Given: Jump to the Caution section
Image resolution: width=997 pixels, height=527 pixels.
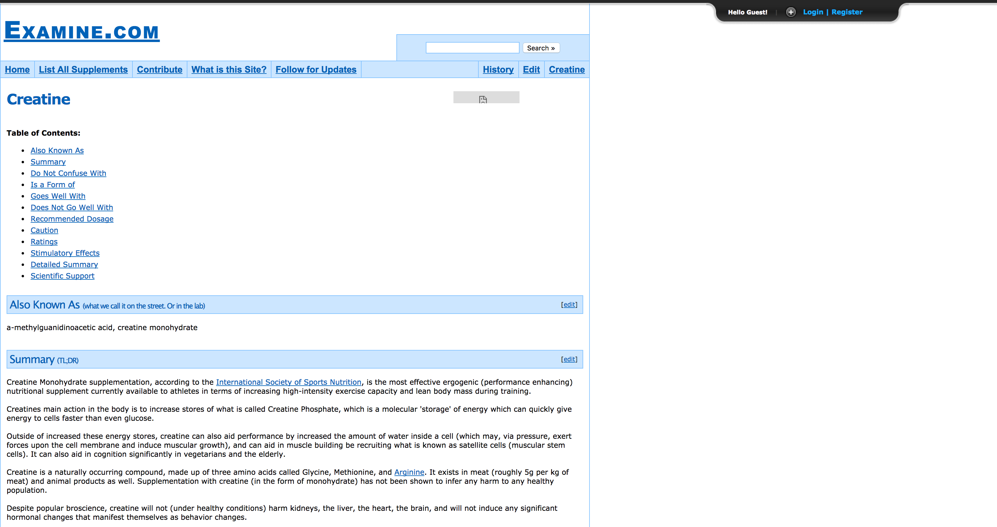Looking at the screenshot, I should pyautogui.click(x=44, y=230).
